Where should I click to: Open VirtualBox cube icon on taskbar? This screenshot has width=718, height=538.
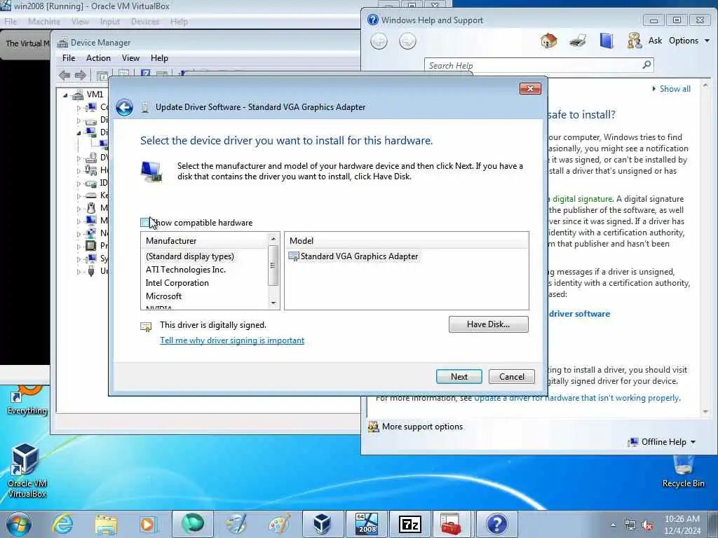point(322,524)
